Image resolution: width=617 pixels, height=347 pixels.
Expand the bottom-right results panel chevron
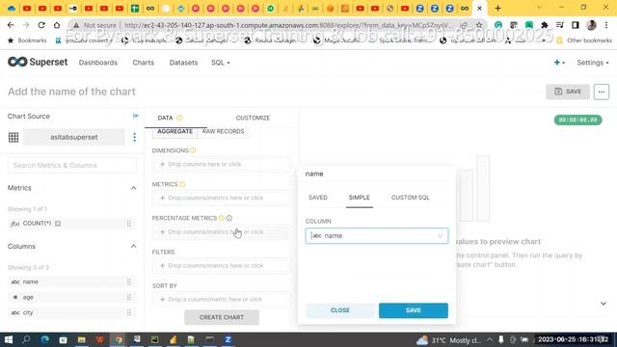(x=604, y=304)
